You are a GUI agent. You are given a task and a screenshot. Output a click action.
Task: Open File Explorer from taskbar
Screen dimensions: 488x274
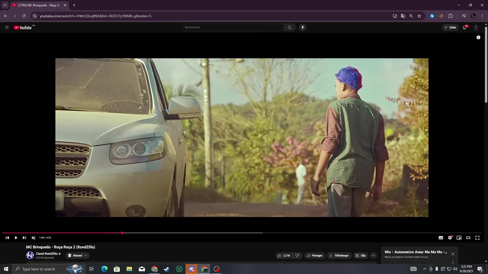[x=129, y=269]
